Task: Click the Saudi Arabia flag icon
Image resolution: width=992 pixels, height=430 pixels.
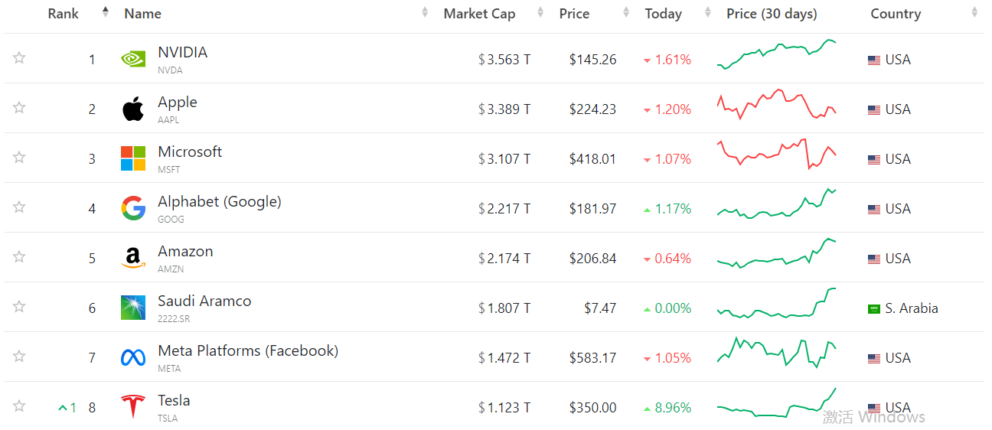Action: click(x=873, y=309)
